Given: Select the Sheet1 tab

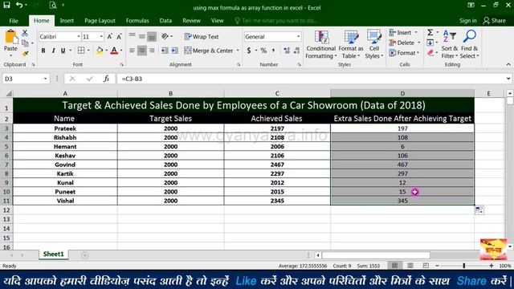Looking at the screenshot, I should tap(53, 254).
